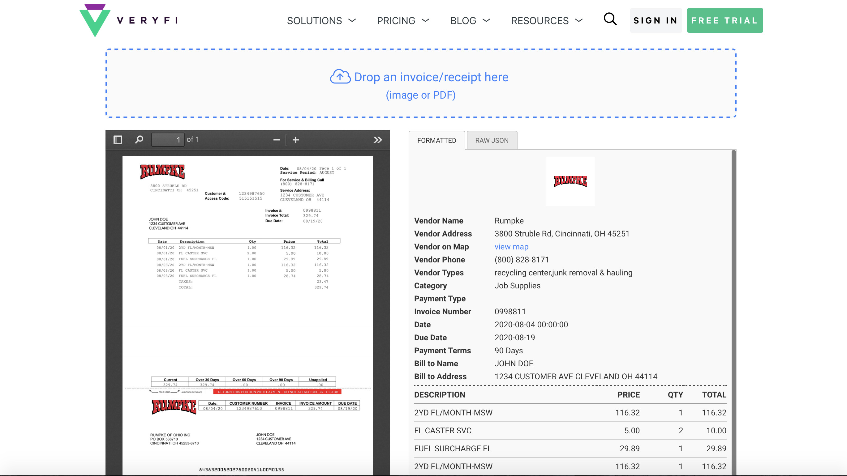
Task: Click the Rumpke vendor logo thumbnail
Action: (x=570, y=181)
